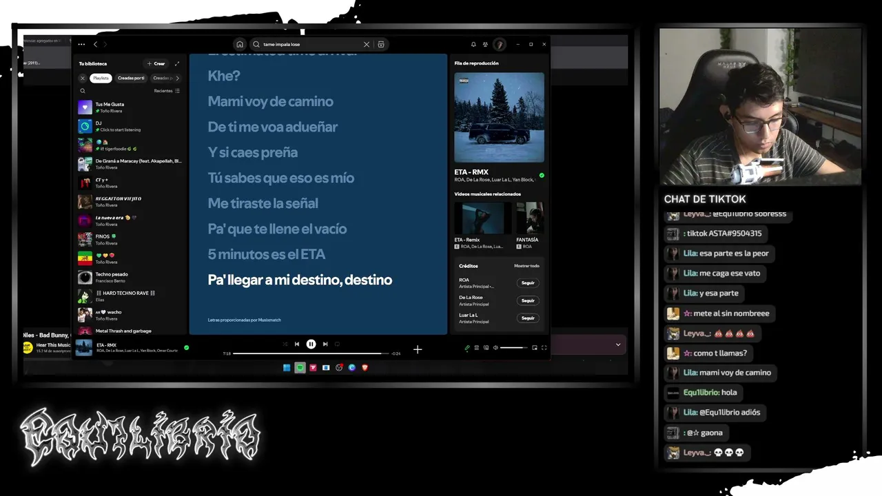Screen dimensions: 882x496
Task: Jump to lyric 'De ti me voa adueñar'
Action: (272, 127)
